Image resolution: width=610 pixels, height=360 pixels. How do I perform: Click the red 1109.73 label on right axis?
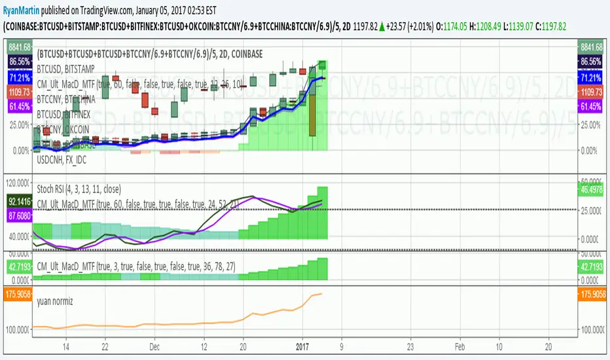click(590, 92)
